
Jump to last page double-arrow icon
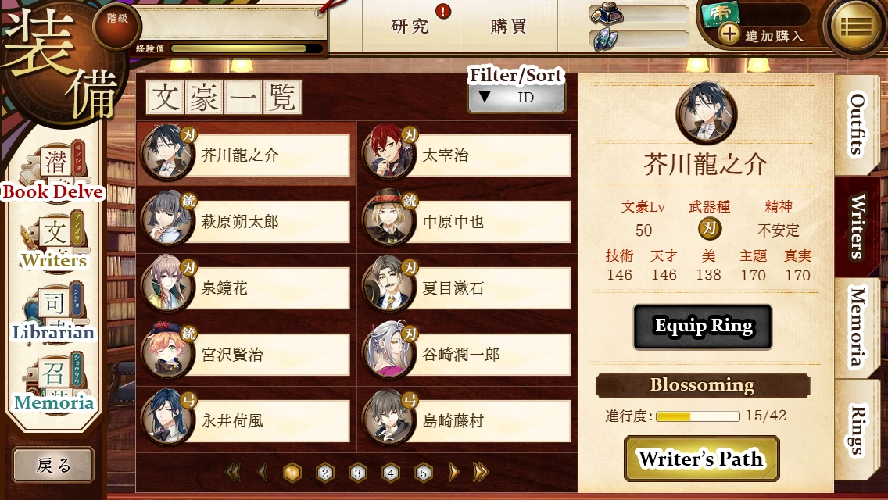point(480,472)
